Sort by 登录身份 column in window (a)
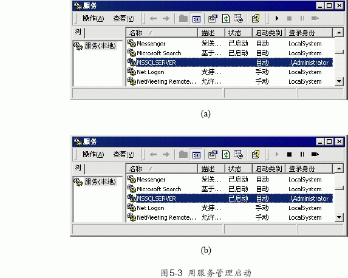348x278 pixels. pyautogui.click(x=309, y=33)
